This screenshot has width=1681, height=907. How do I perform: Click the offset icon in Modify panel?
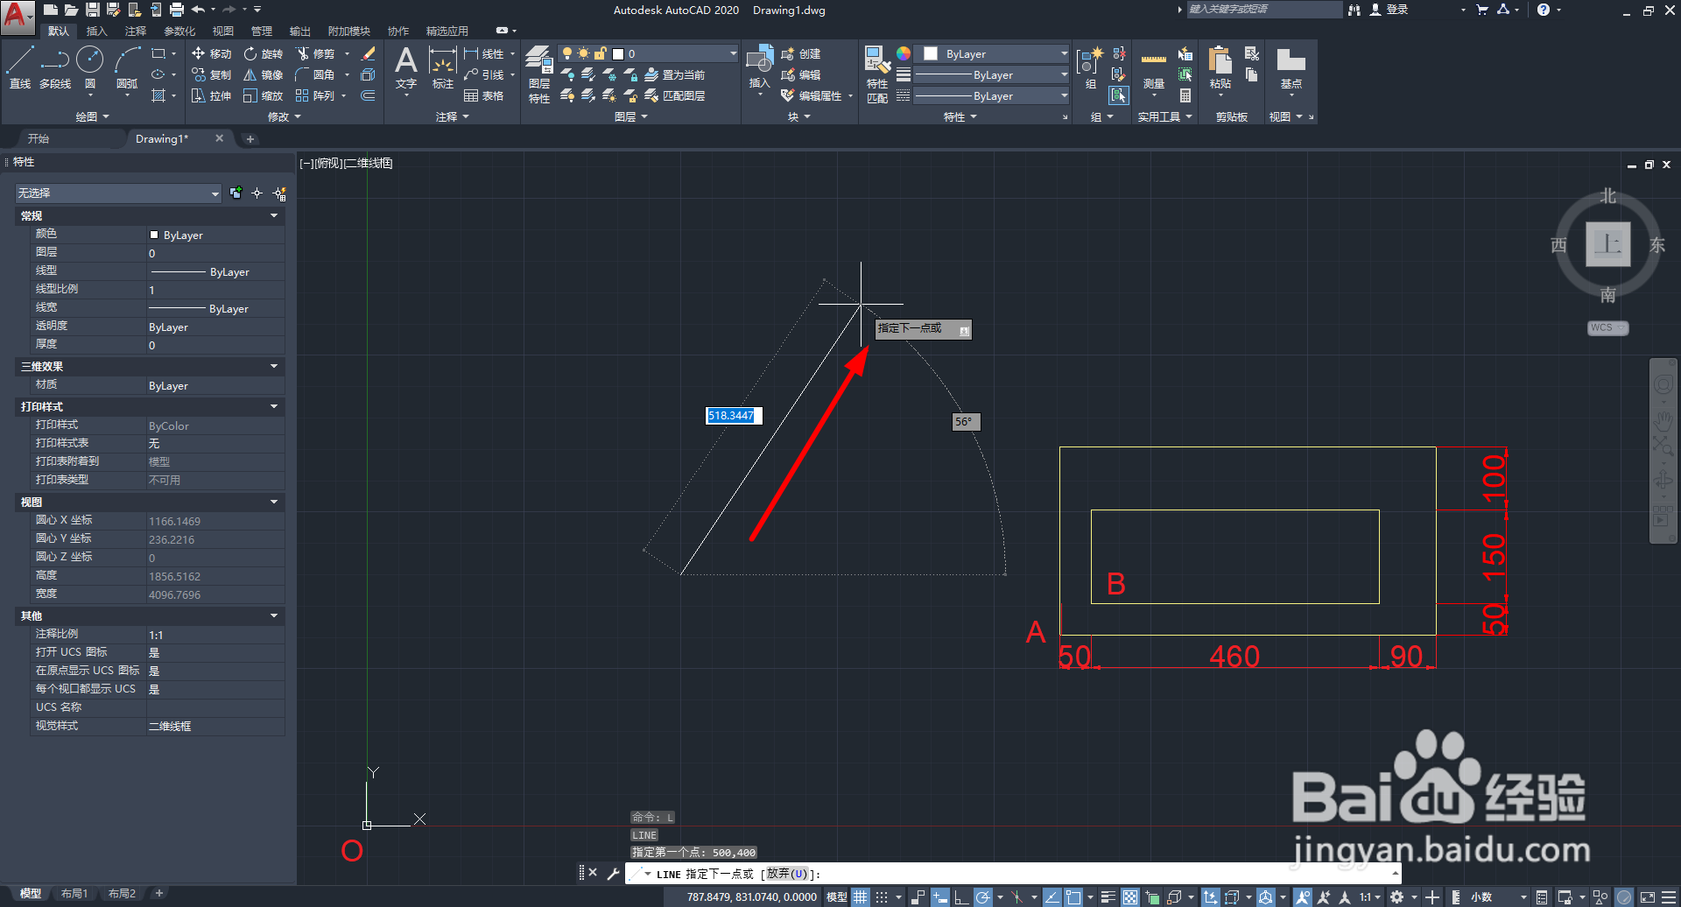tap(369, 95)
